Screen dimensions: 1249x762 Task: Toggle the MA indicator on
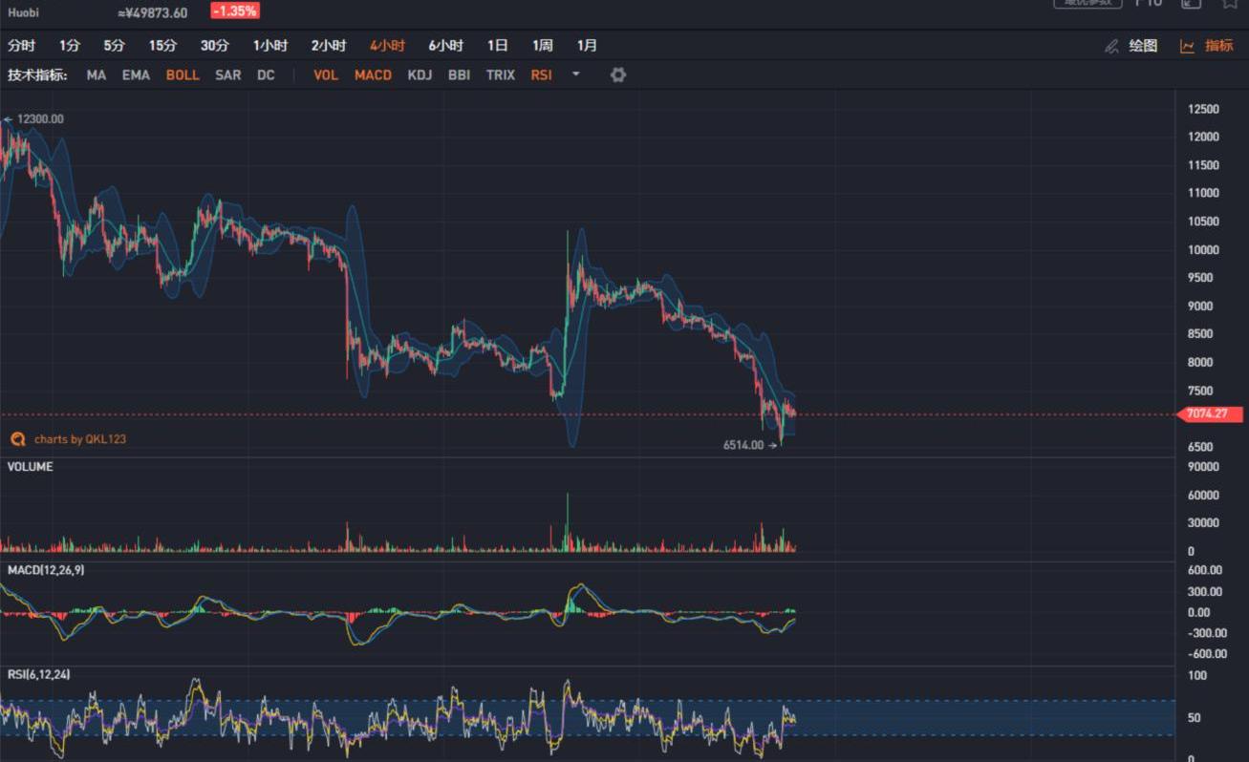tap(97, 74)
